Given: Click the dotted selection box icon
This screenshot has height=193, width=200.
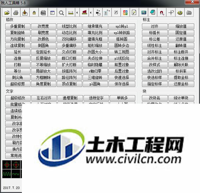Looking at the screenshot, I should coord(107,13).
